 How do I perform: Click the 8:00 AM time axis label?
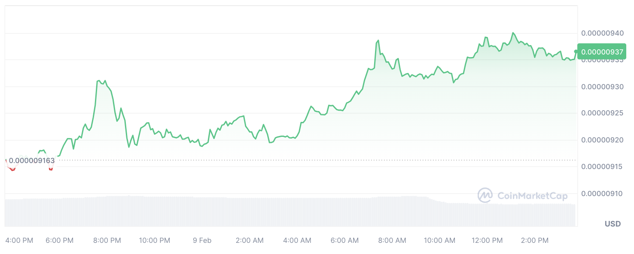pos(392,241)
